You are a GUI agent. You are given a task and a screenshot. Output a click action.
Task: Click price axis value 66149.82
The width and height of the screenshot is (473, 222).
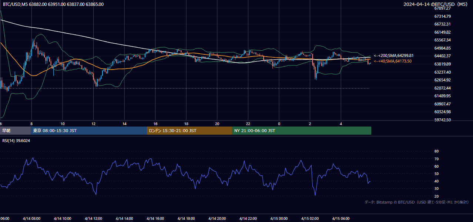coord(442,32)
